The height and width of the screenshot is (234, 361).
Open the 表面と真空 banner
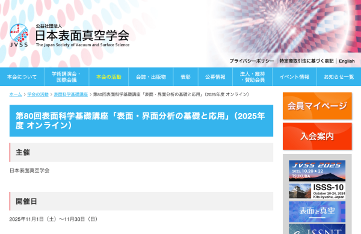[x=317, y=212]
